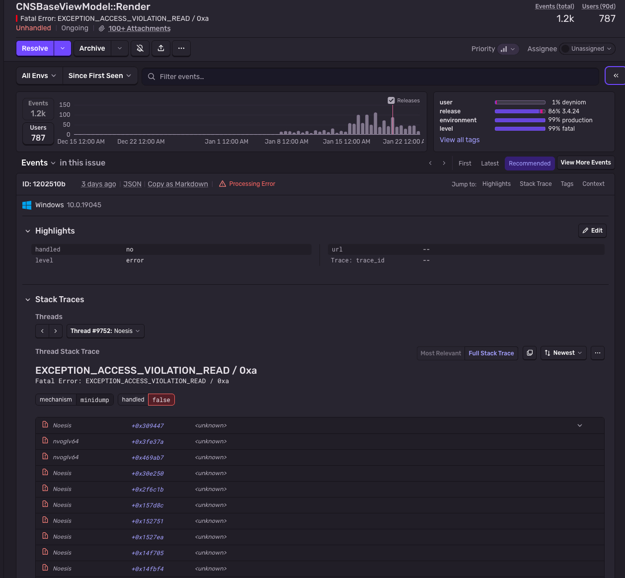The width and height of the screenshot is (625, 578).
Task: Open the Unassigned assignee dropdown
Action: 587,49
